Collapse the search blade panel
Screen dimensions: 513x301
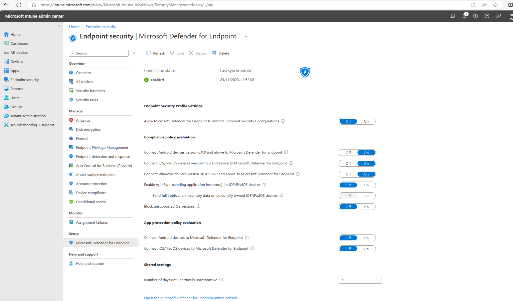(134, 53)
